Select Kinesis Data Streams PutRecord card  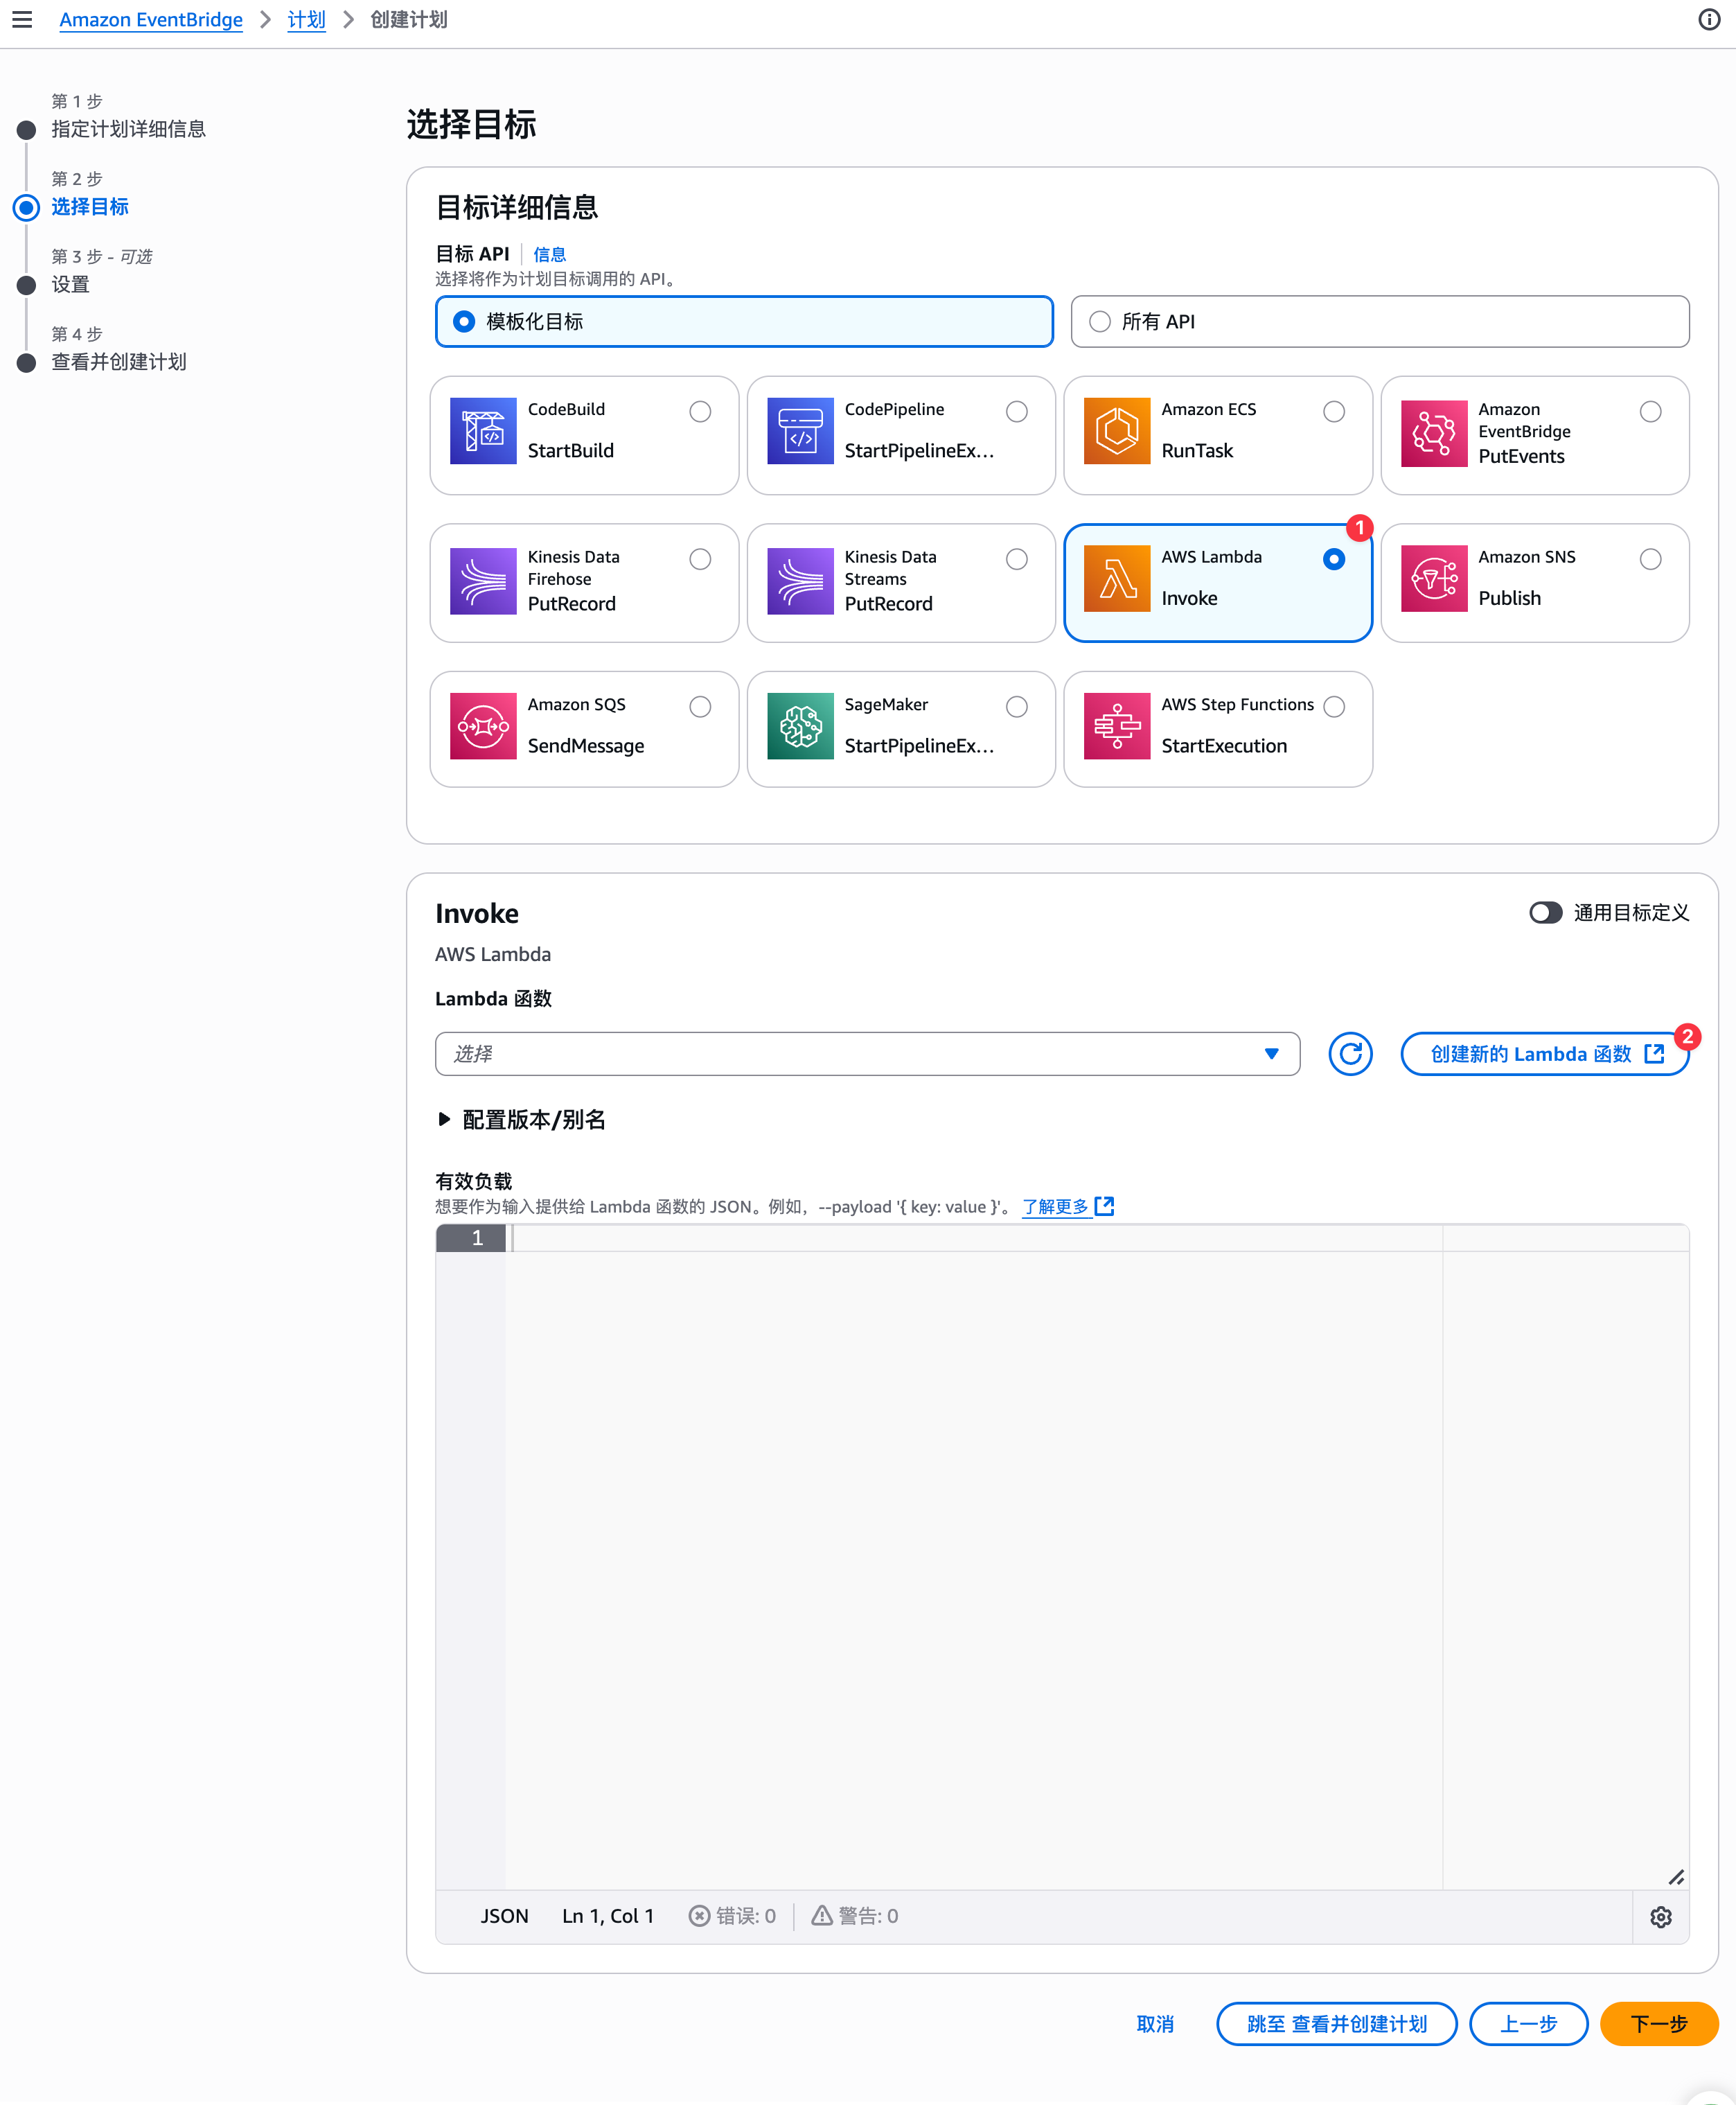pyautogui.click(x=900, y=583)
